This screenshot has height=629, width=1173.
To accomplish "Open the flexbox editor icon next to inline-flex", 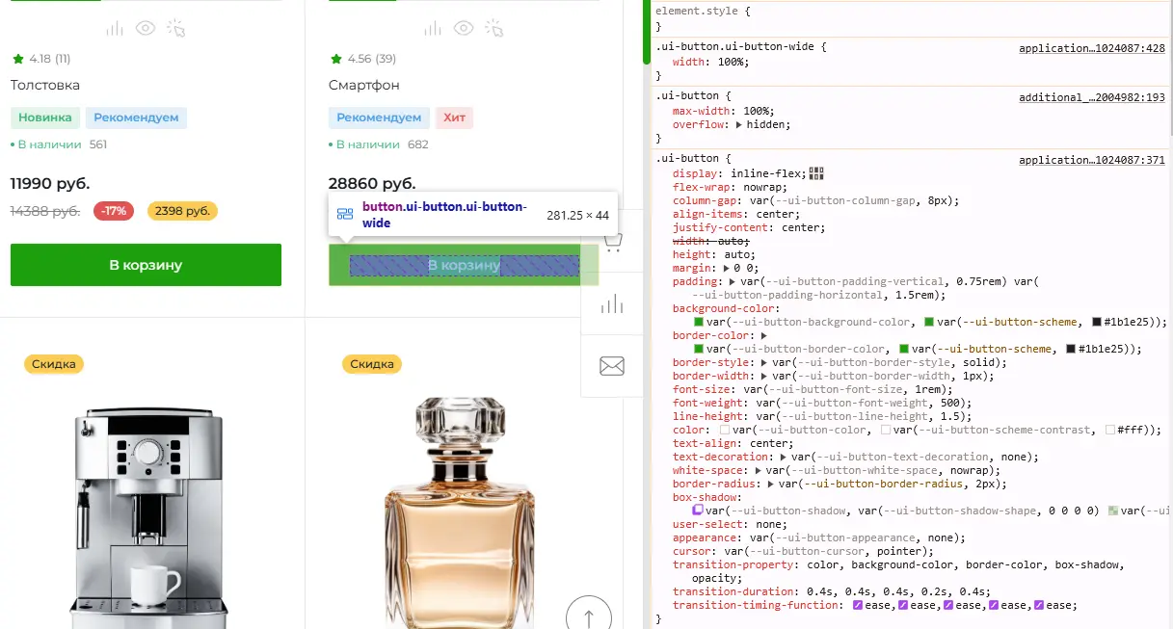I will 816,173.
